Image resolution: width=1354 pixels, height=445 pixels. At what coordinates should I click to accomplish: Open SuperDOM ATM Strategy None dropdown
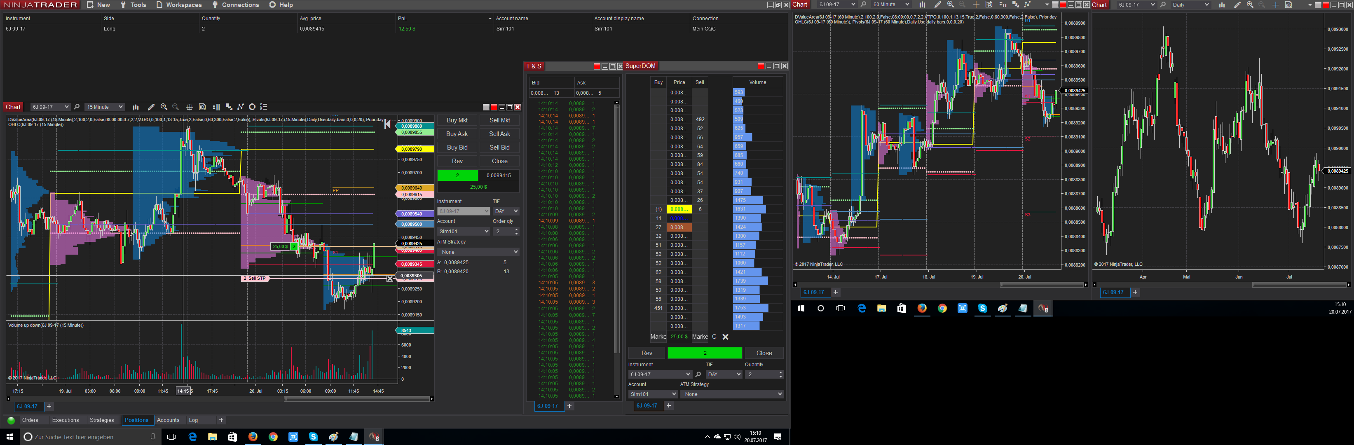pos(732,394)
